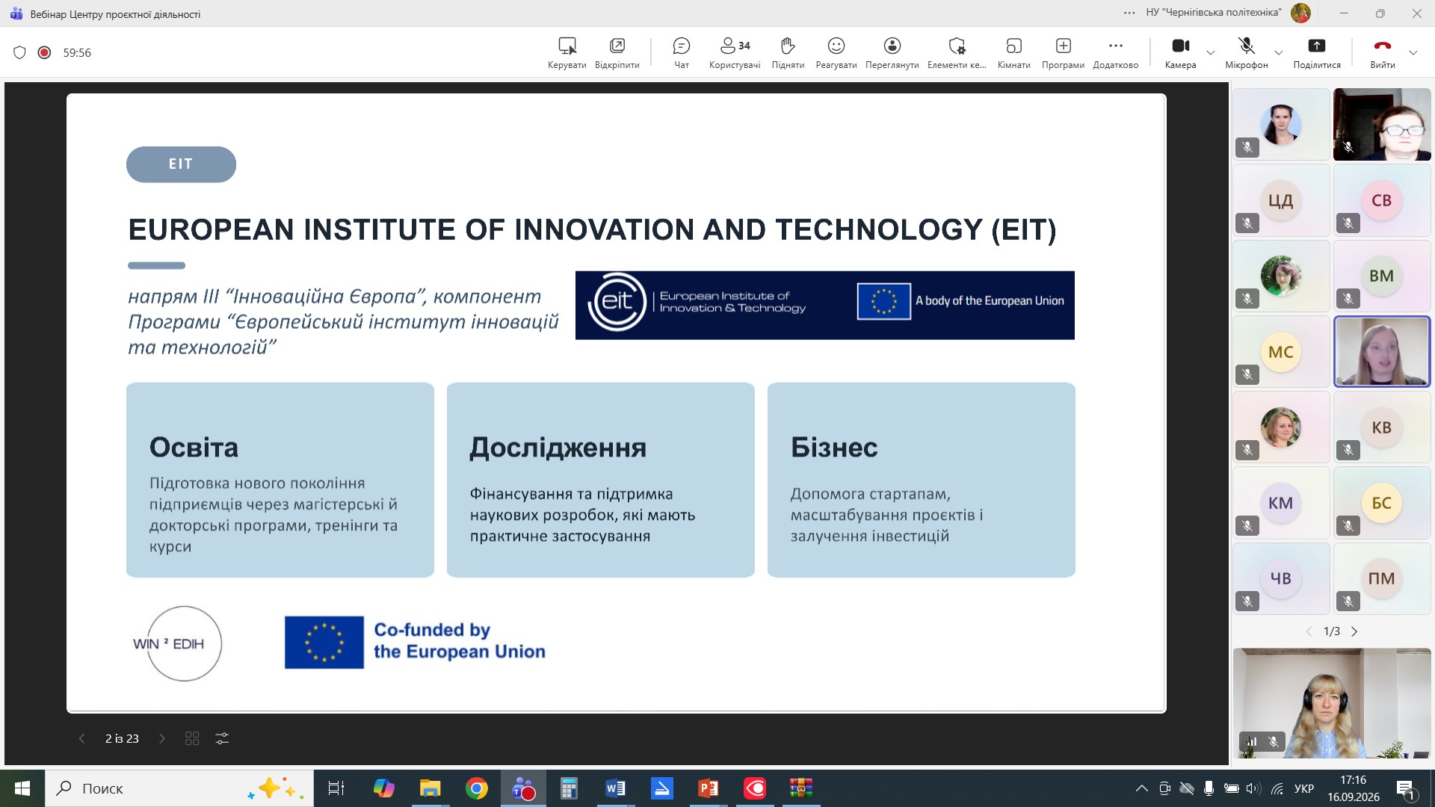
Task: Go to the previous slide
Action: click(x=82, y=738)
